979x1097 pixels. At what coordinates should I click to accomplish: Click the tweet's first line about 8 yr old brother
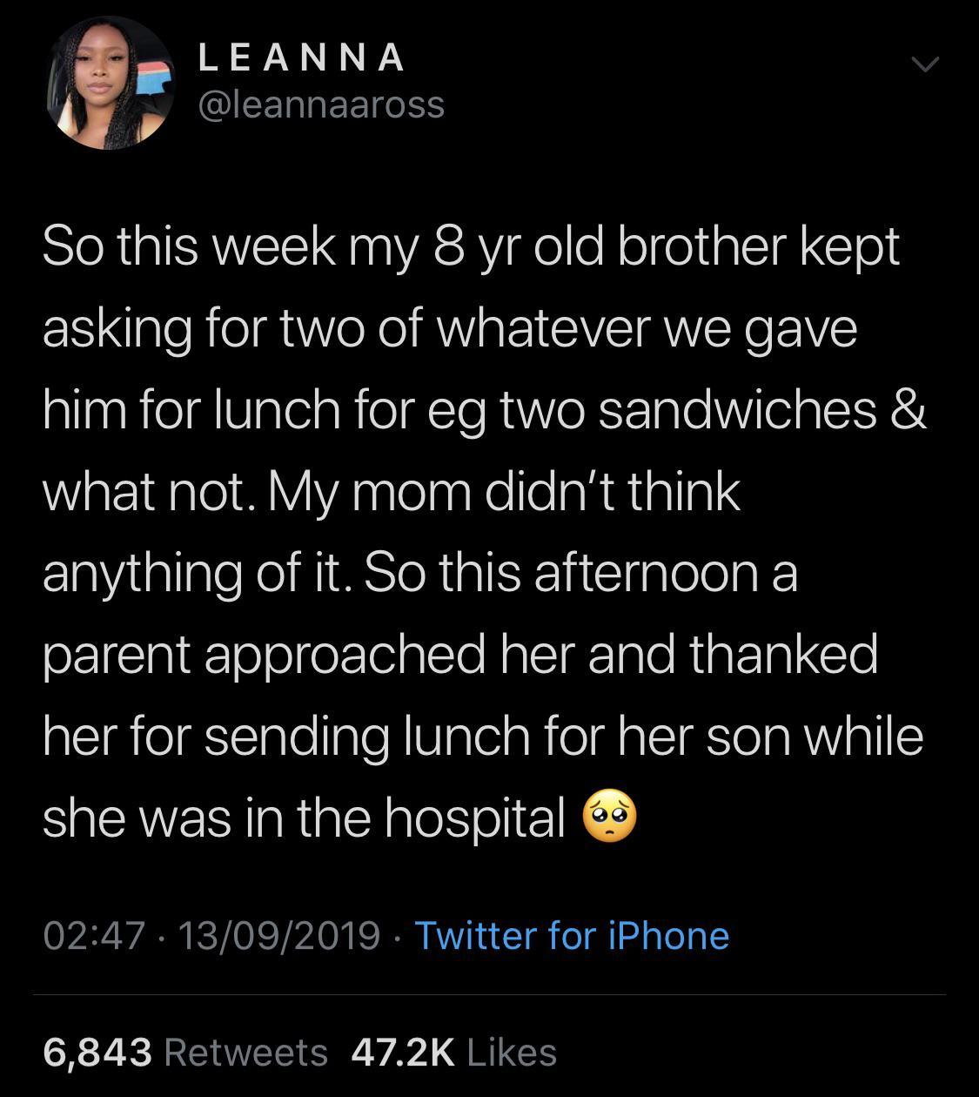(x=470, y=247)
